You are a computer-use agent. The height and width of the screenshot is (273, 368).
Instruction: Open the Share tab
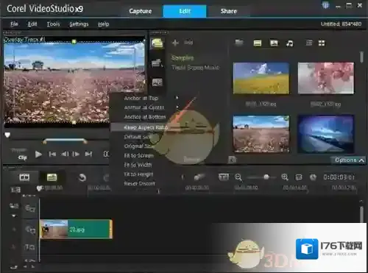[228, 11]
